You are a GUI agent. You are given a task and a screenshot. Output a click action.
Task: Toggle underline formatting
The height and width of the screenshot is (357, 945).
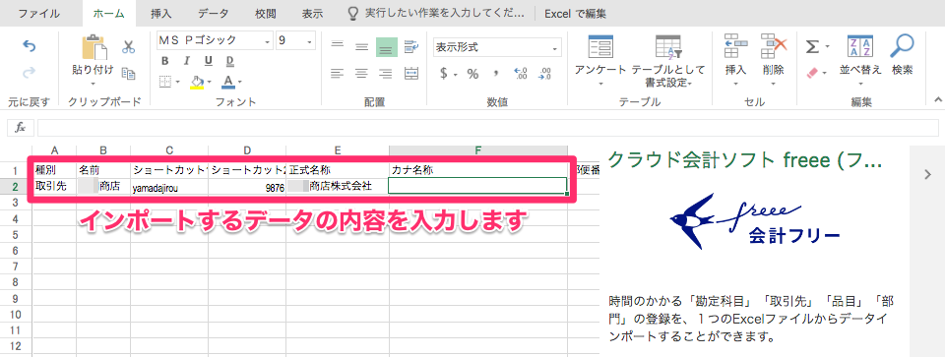pyautogui.click(x=209, y=60)
